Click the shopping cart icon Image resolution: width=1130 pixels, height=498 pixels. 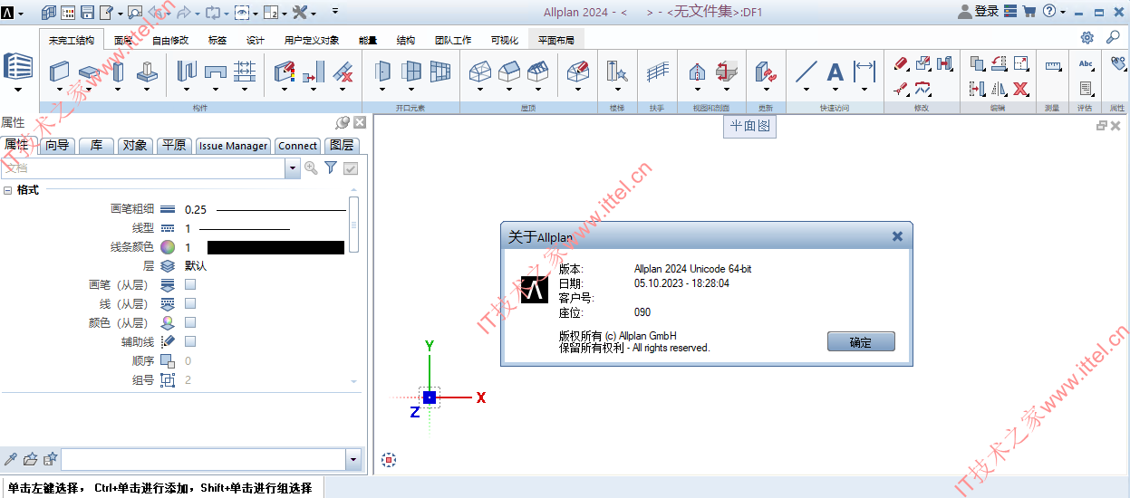pos(1029,11)
